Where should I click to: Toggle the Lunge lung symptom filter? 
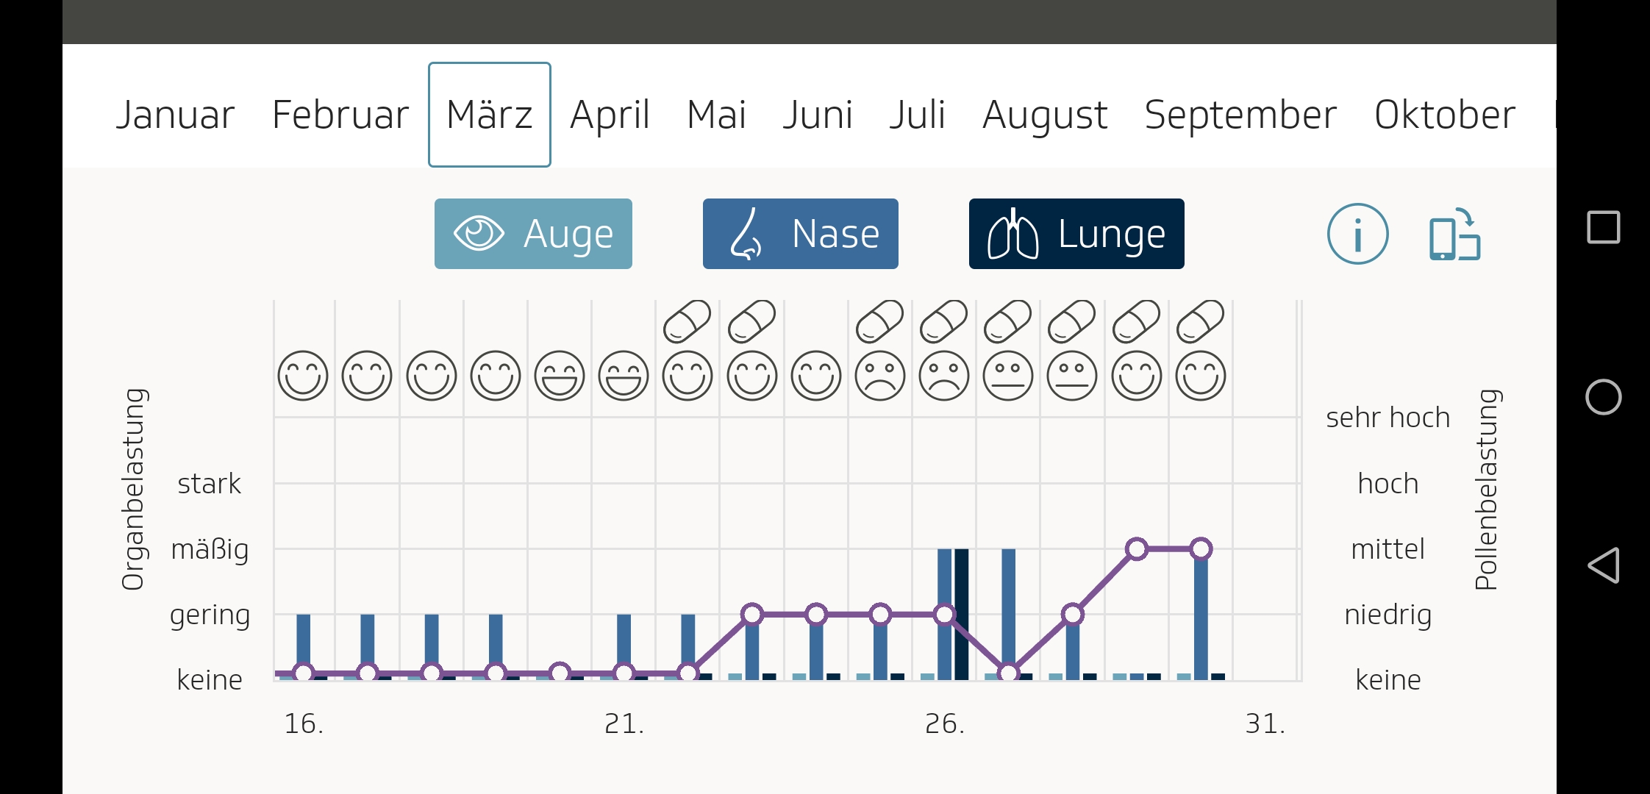(1076, 234)
